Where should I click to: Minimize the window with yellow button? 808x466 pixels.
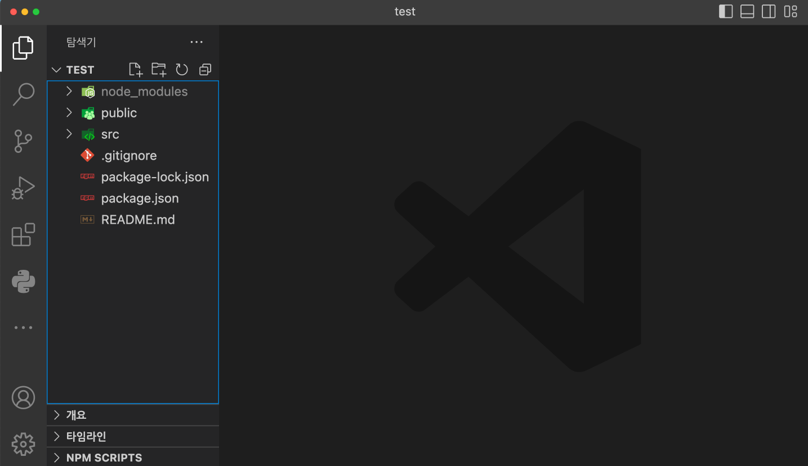pos(25,12)
